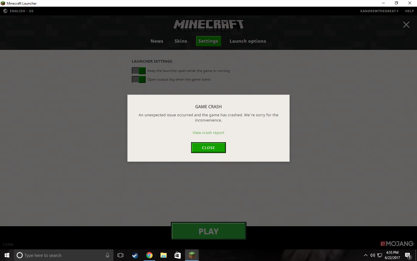Screen dimensions: 417x261
Task: Open the Skins tab
Action: point(181,41)
